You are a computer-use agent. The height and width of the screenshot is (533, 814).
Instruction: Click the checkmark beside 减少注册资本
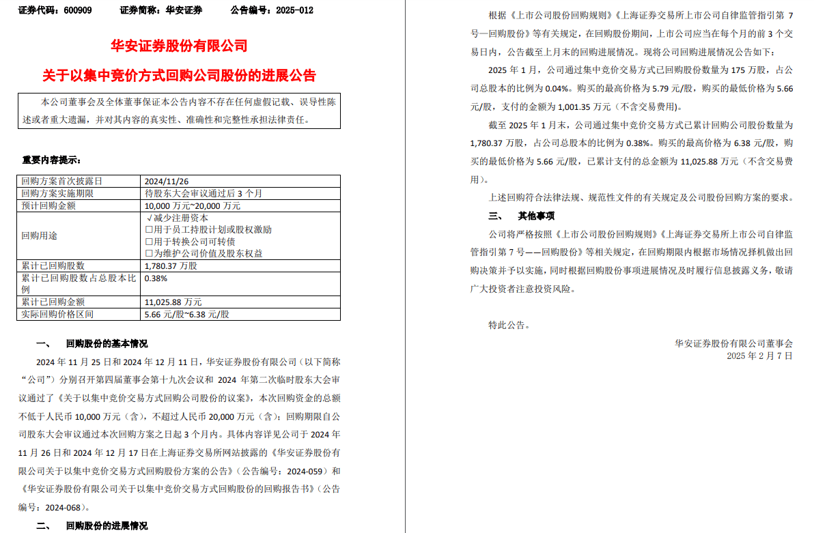click(148, 218)
